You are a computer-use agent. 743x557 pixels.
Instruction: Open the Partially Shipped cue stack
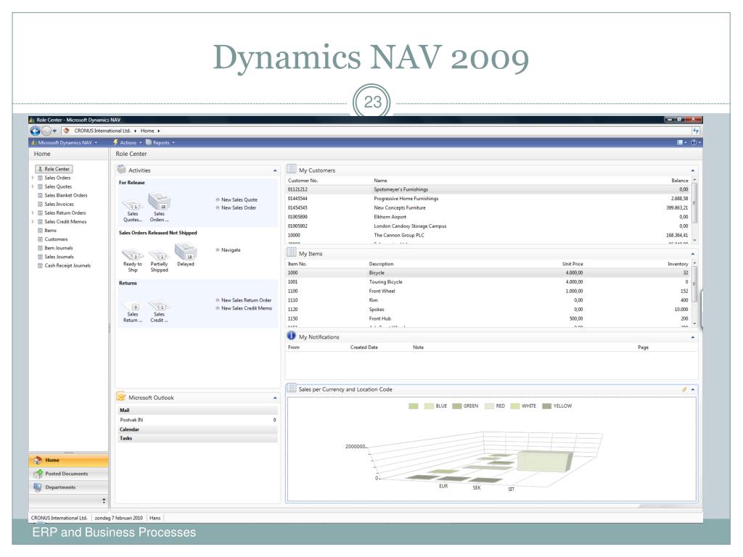(x=159, y=260)
